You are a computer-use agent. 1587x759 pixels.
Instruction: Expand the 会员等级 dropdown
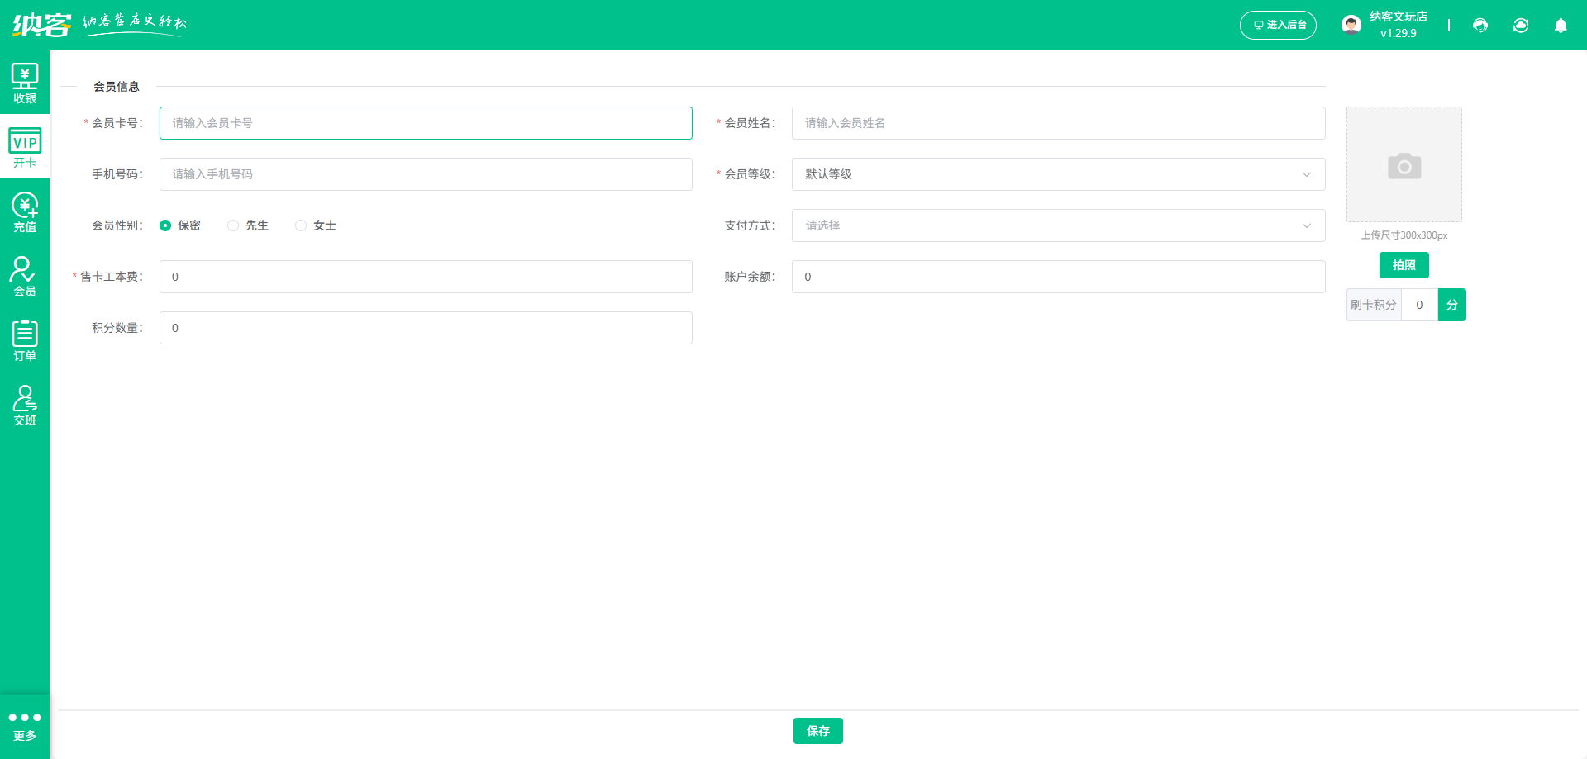(x=1058, y=174)
